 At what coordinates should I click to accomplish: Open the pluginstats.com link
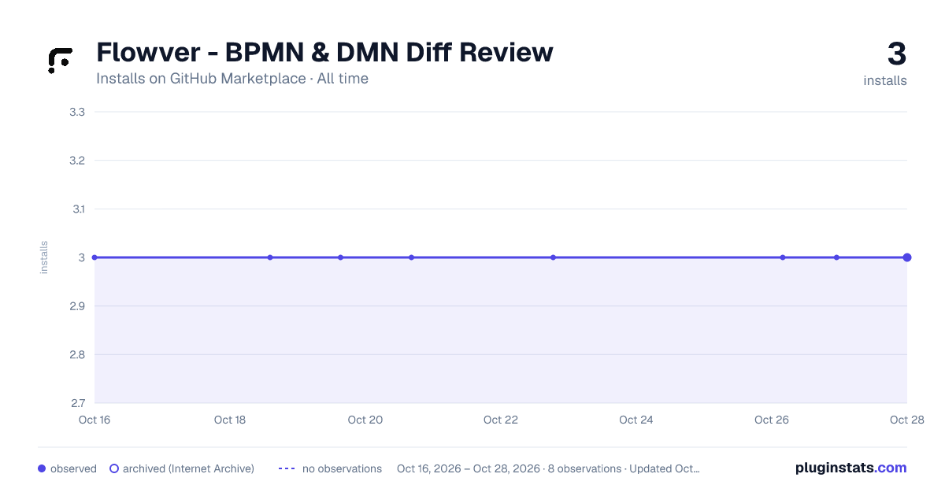[851, 468]
